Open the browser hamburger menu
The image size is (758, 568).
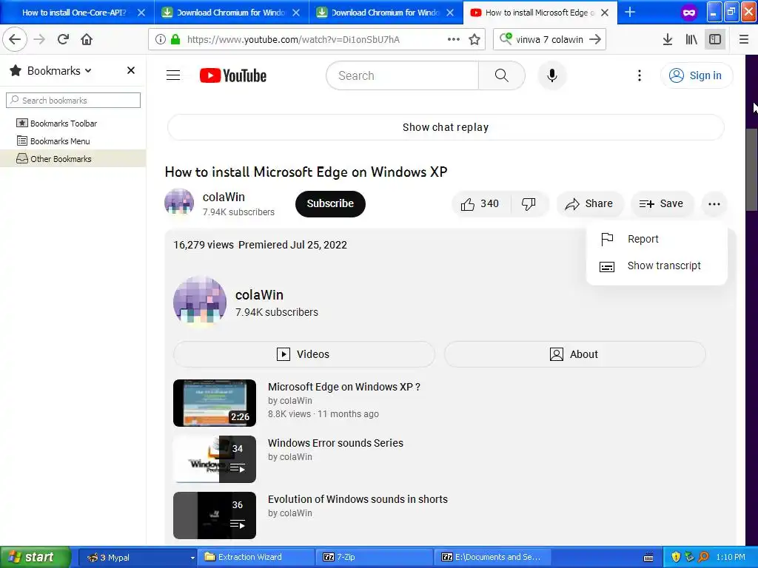(743, 40)
